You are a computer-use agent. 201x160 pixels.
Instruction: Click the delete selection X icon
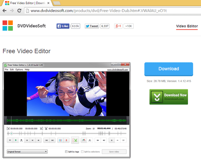90,140
